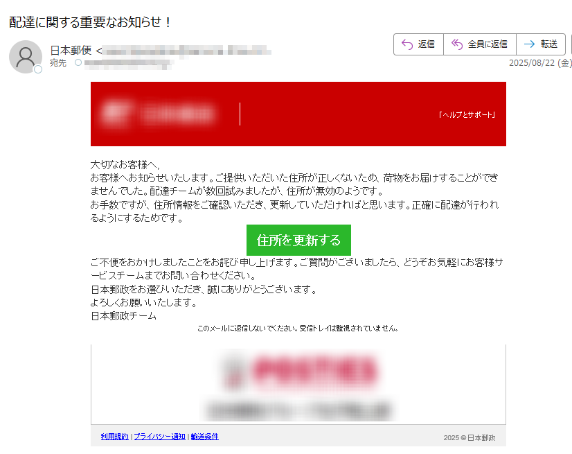Open the 利用規約 link
Image resolution: width=572 pixels, height=454 pixels.
click(x=114, y=437)
